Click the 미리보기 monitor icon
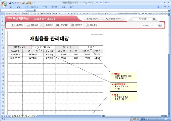The width and height of the screenshot is (171, 121). click(28, 25)
